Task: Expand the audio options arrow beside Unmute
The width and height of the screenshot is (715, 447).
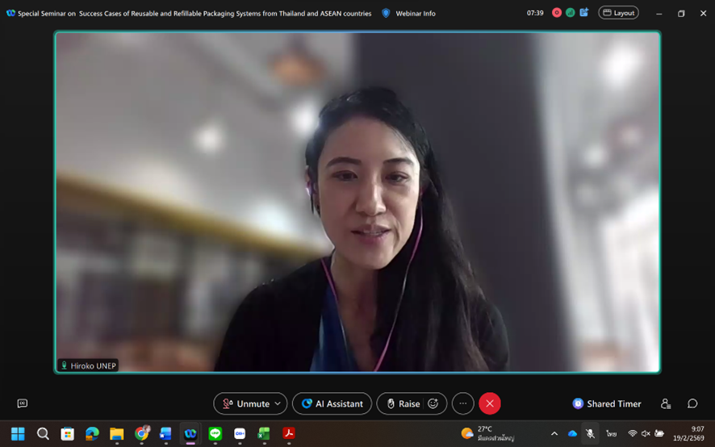Action: [x=278, y=403]
